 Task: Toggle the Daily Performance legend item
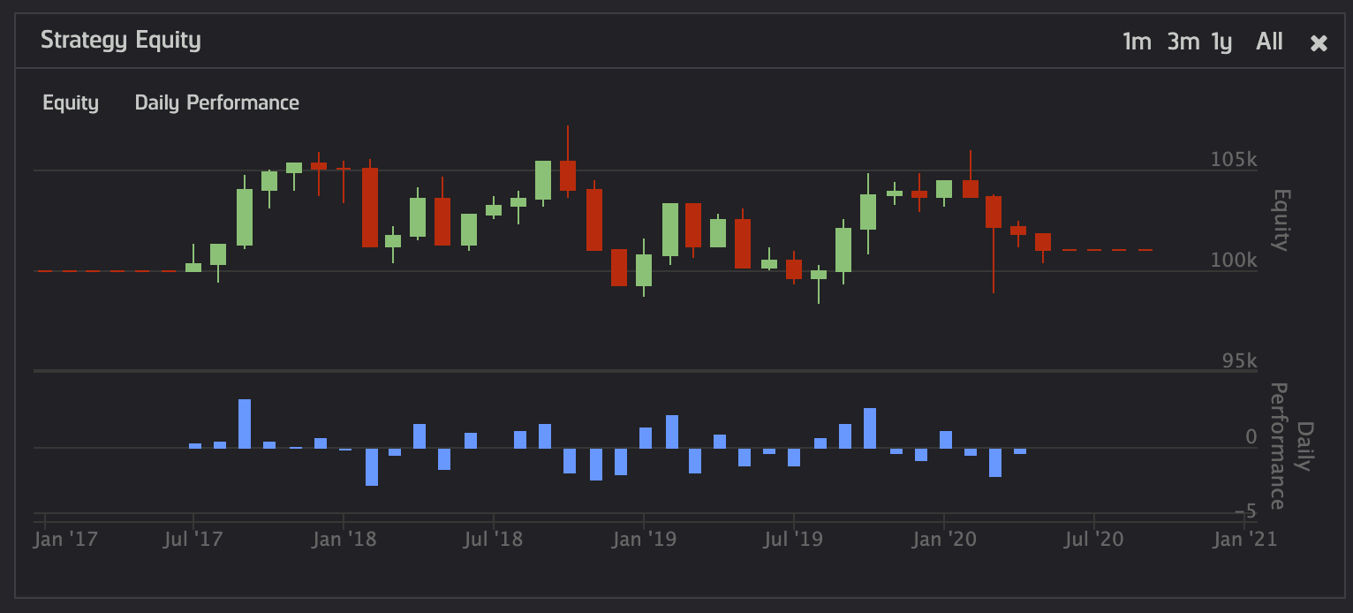tap(216, 102)
